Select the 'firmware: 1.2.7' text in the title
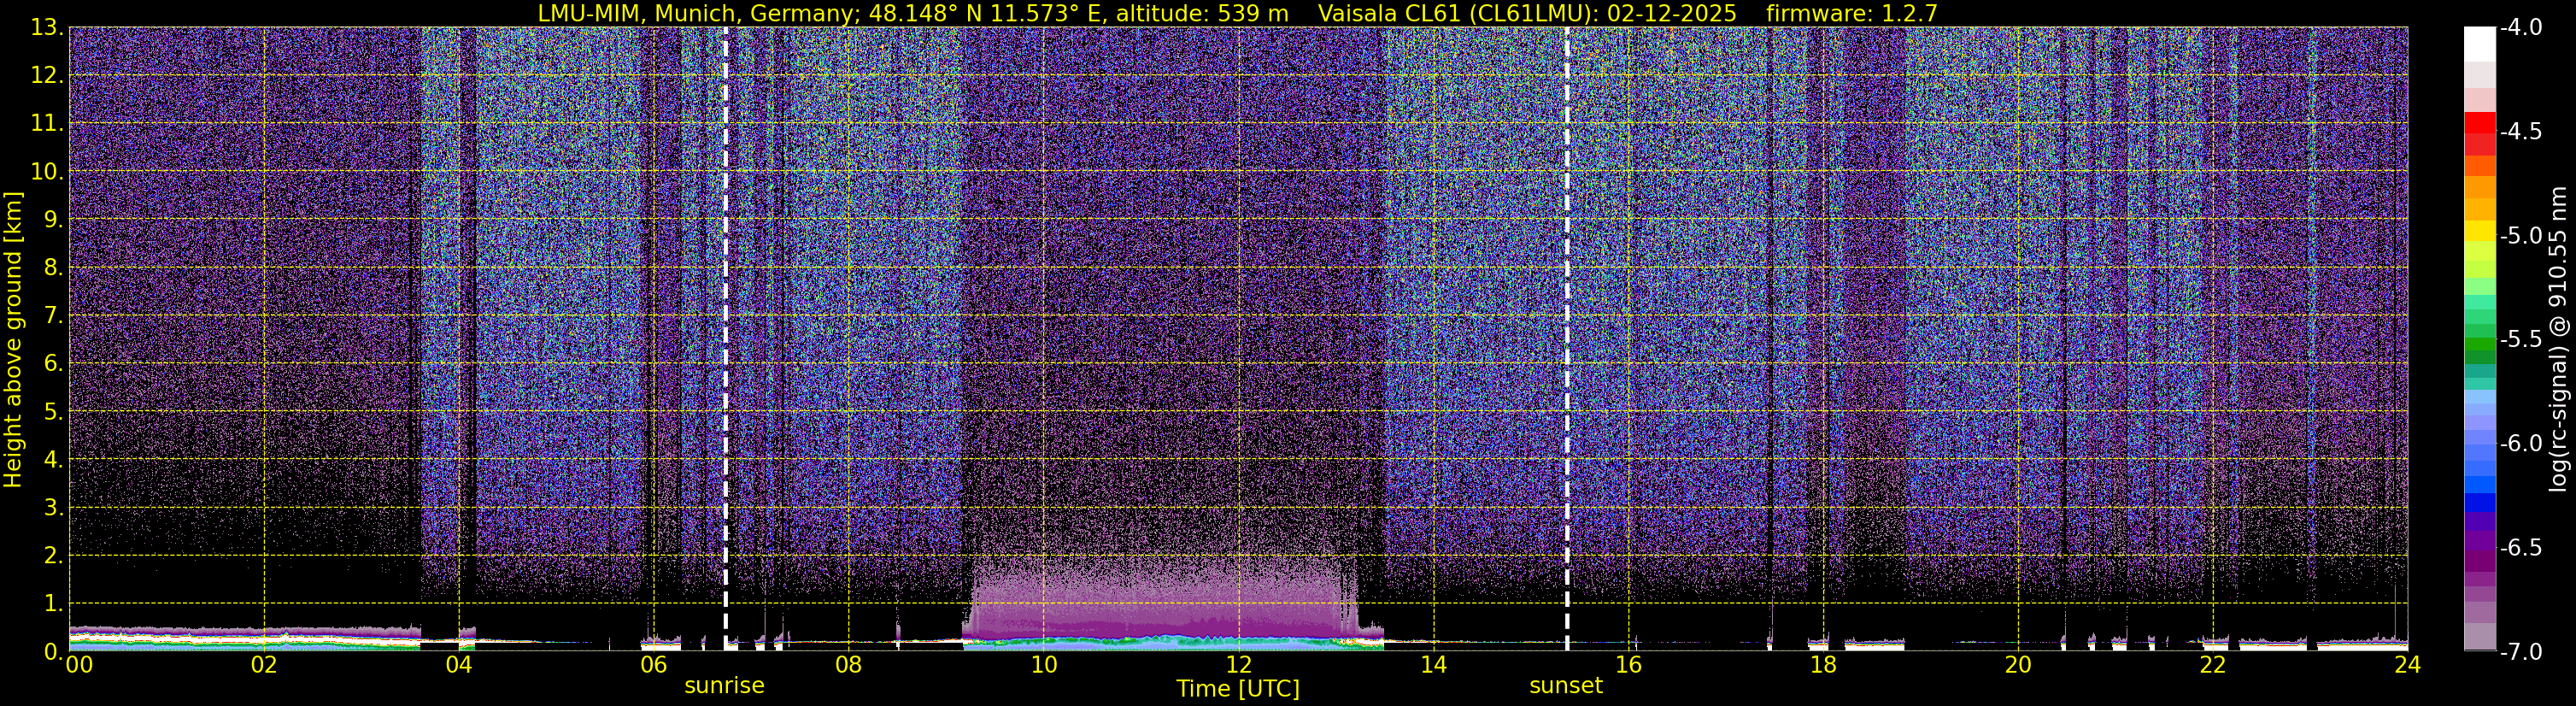Viewport: 2576px width, 706px height. click(x=1852, y=13)
